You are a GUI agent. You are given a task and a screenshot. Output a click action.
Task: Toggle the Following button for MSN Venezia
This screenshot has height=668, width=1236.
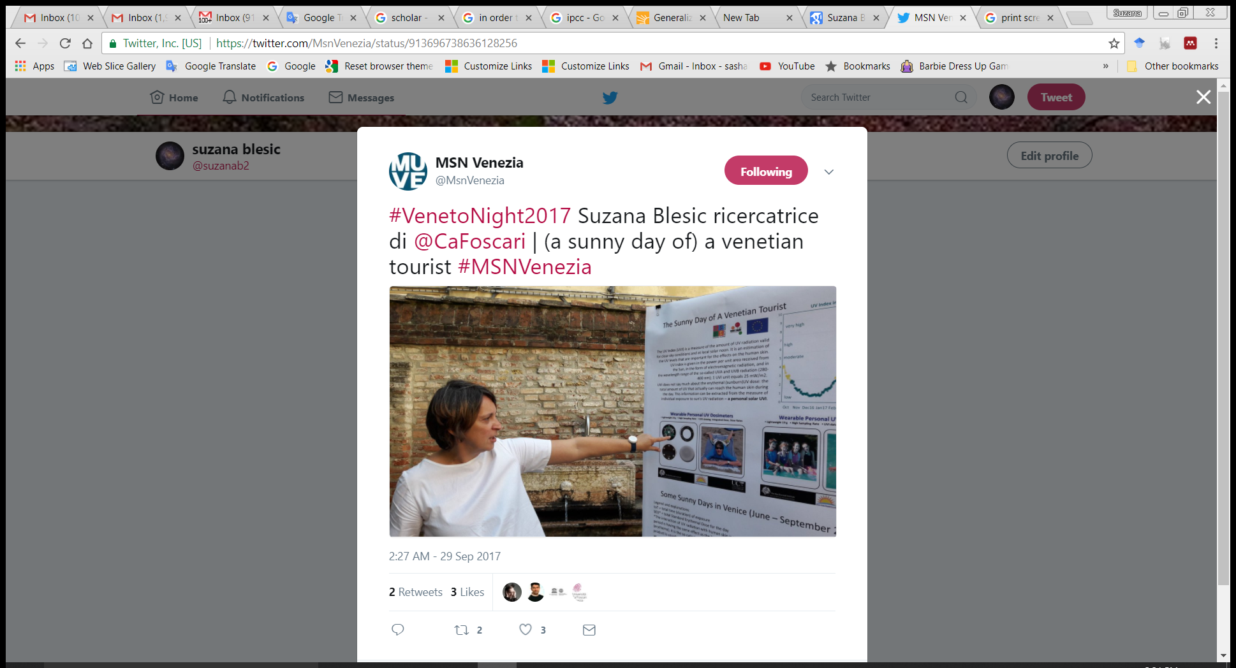(x=765, y=171)
